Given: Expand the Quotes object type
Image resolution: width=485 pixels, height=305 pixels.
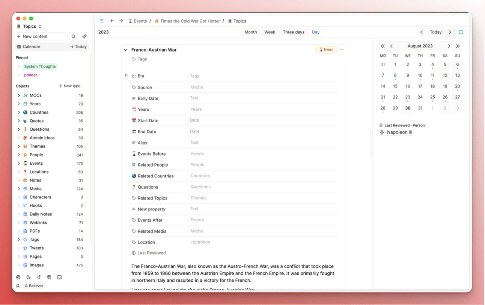Looking at the screenshot, I should [19, 121].
